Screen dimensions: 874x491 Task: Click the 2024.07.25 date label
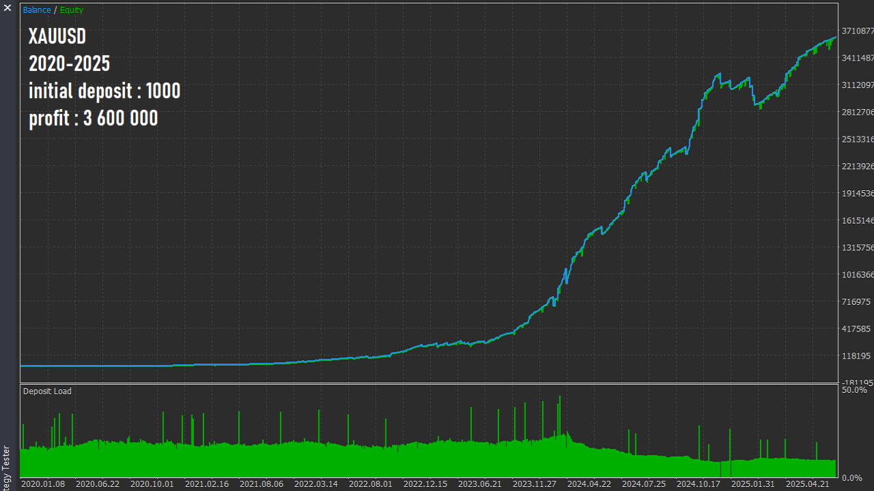click(644, 484)
